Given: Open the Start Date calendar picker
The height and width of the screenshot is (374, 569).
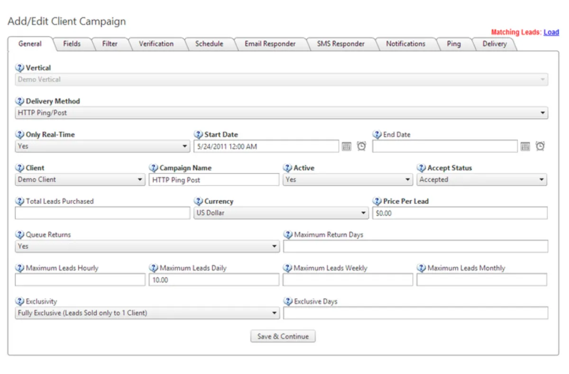Looking at the screenshot, I should [347, 147].
